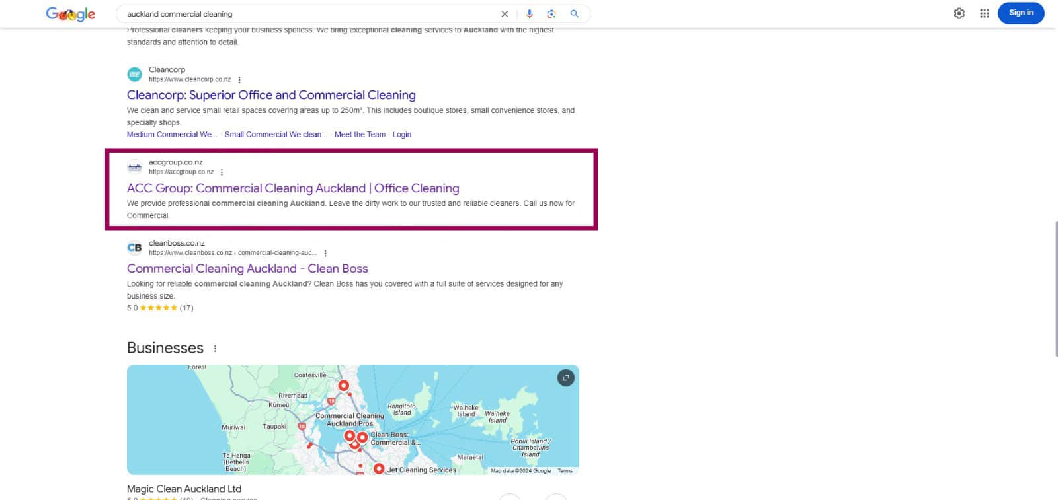Open more options next to Businesses heading
The height and width of the screenshot is (500, 1058).
click(x=215, y=349)
